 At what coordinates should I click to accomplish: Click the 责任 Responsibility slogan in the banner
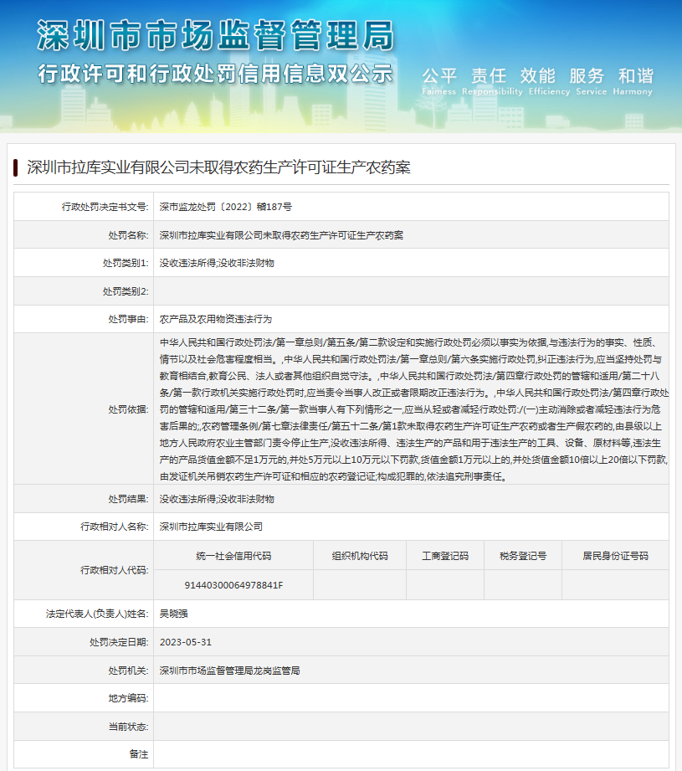point(492,81)
